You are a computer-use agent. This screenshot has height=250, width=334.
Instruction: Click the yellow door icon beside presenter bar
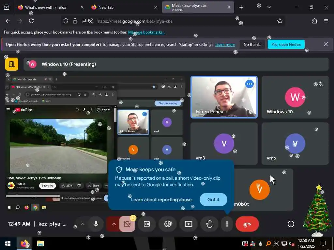click(x=12, y=64)
